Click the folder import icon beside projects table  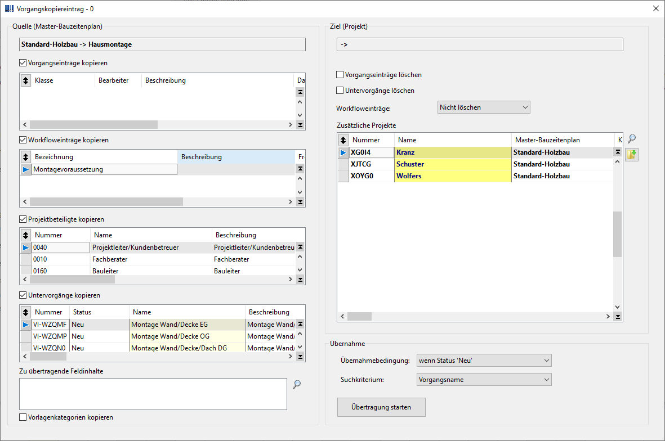tap(631, 155)
